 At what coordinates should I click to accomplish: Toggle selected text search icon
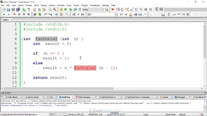pos(135,15)
